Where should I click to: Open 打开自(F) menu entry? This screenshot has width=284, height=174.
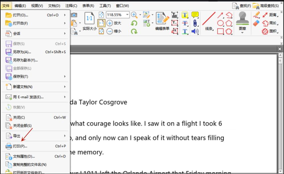35,23
